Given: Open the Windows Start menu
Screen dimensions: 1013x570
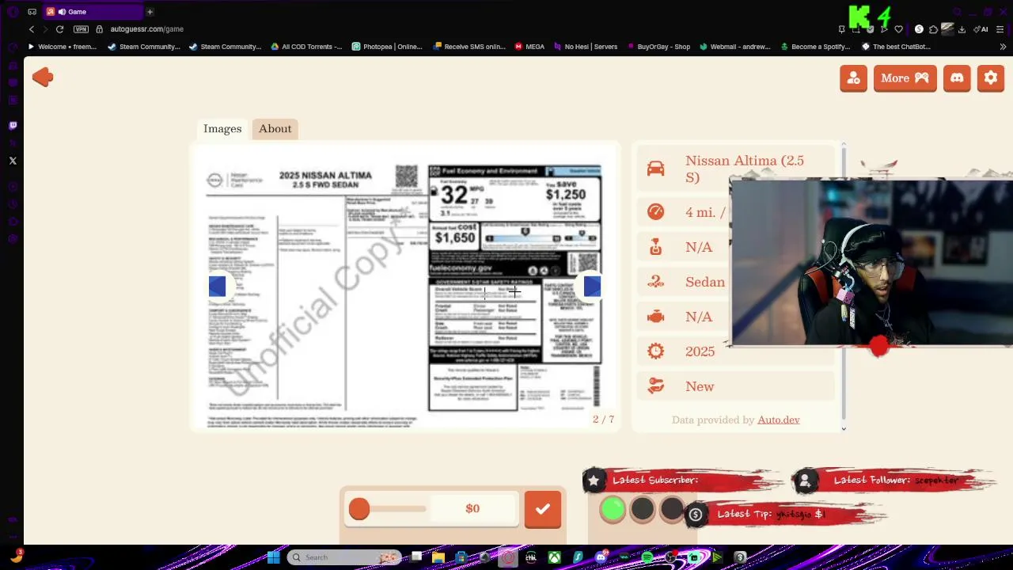Looking at the screenshot, I should (x=273, y=557).
